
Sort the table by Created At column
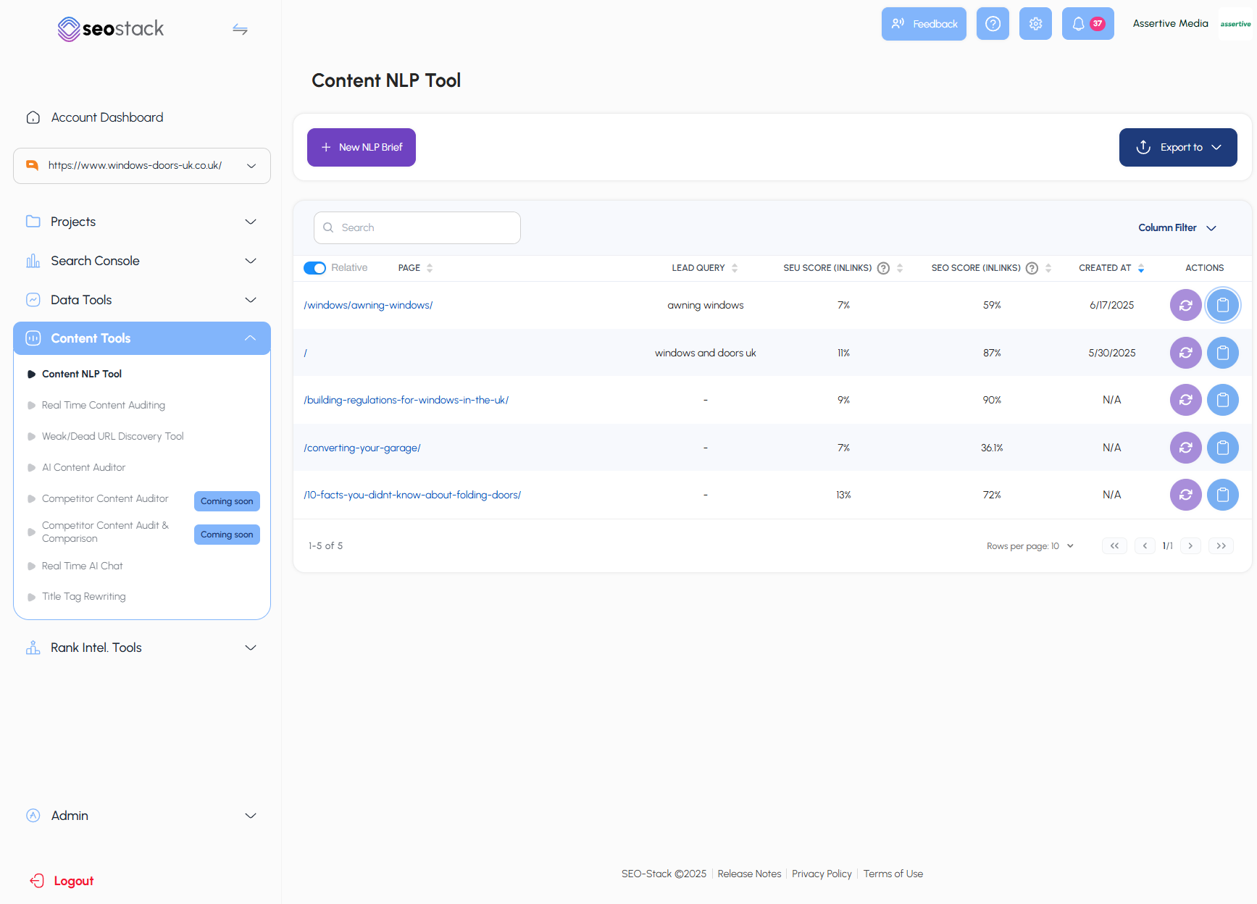[x=1143, y=268]
